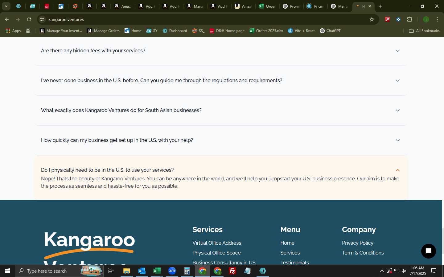
Task: Click the blue extension icon in toolbar
Action: 398,19
